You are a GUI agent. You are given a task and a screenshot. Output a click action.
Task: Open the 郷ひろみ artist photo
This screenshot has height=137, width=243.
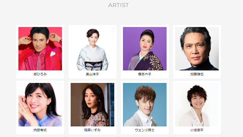pyautogui.click(x=40, y=49)
